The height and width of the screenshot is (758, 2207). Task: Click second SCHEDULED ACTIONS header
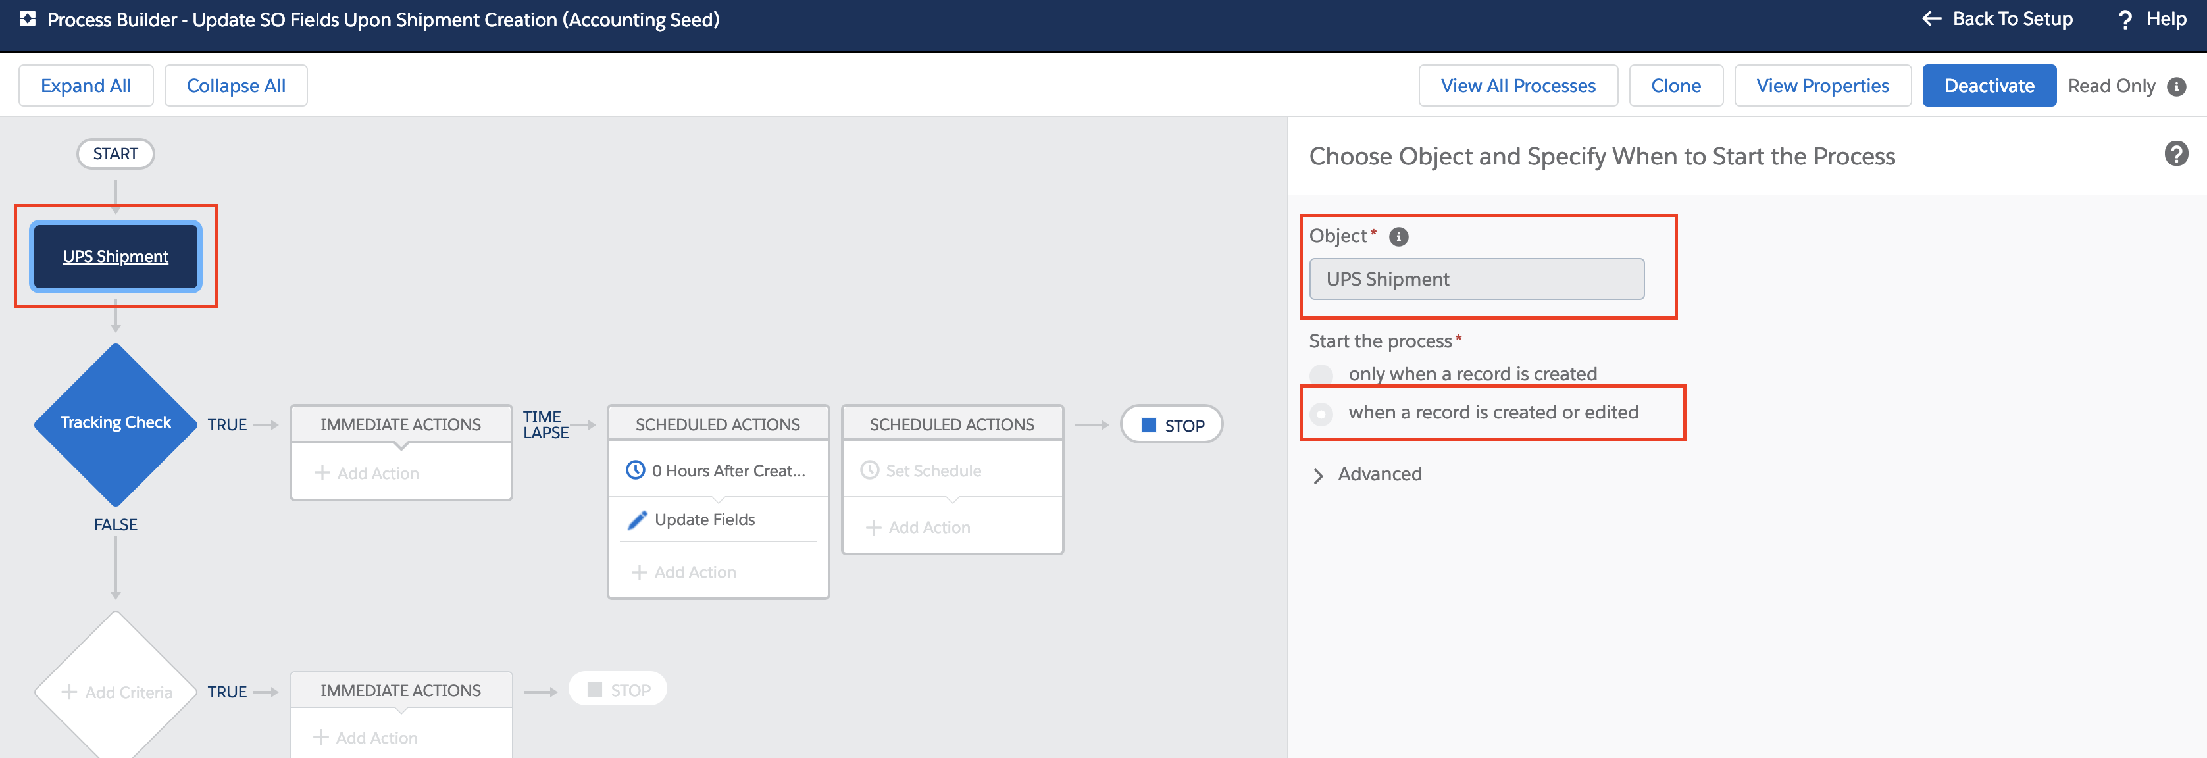[952, 424]
